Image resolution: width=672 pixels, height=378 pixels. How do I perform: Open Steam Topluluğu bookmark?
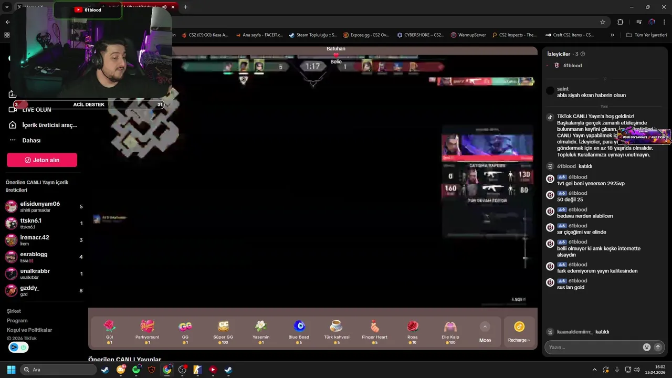pos(313,35)
